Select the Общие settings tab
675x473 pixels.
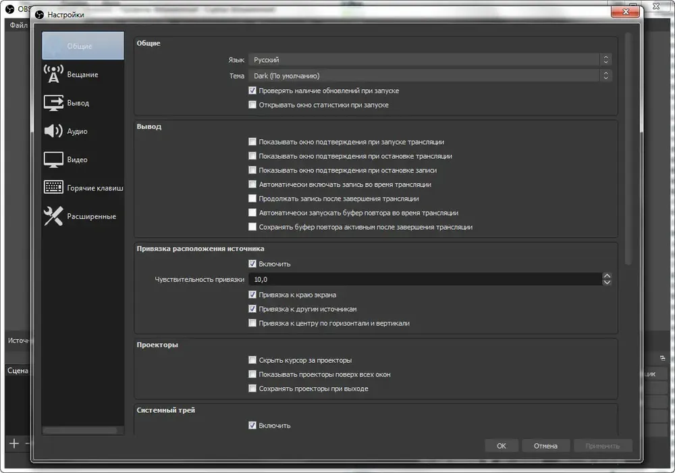82,46
